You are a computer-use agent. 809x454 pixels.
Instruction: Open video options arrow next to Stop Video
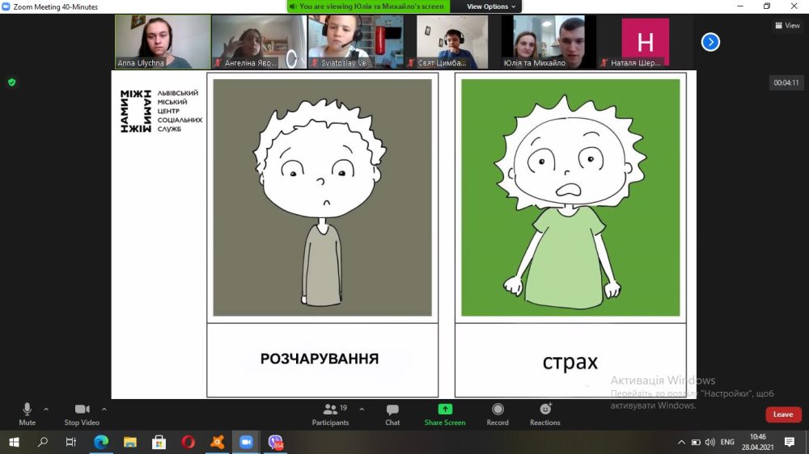click(104, 410)
